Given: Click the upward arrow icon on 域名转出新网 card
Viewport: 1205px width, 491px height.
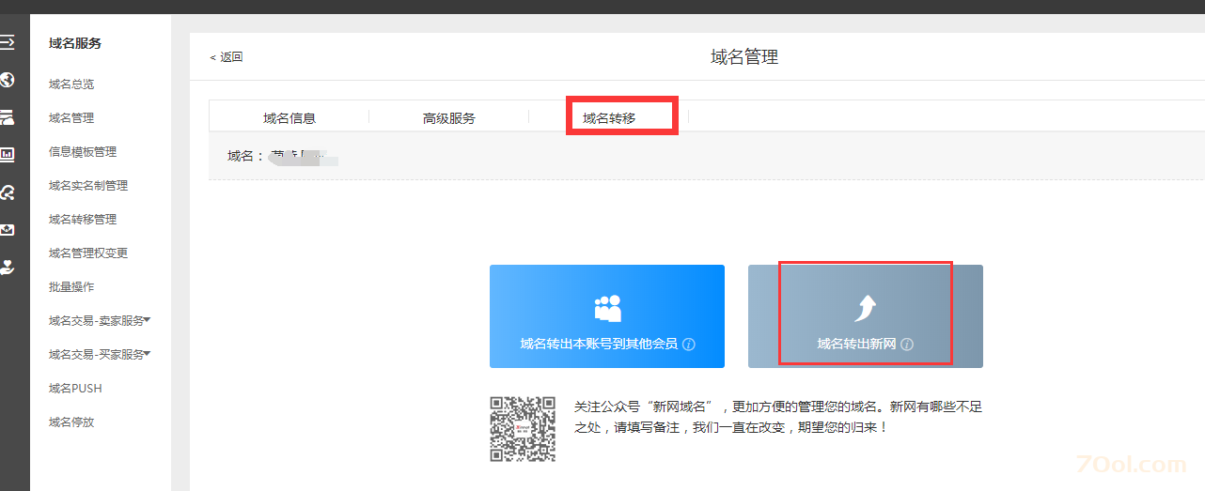Looking at the screenshot, I should [866, 308].
